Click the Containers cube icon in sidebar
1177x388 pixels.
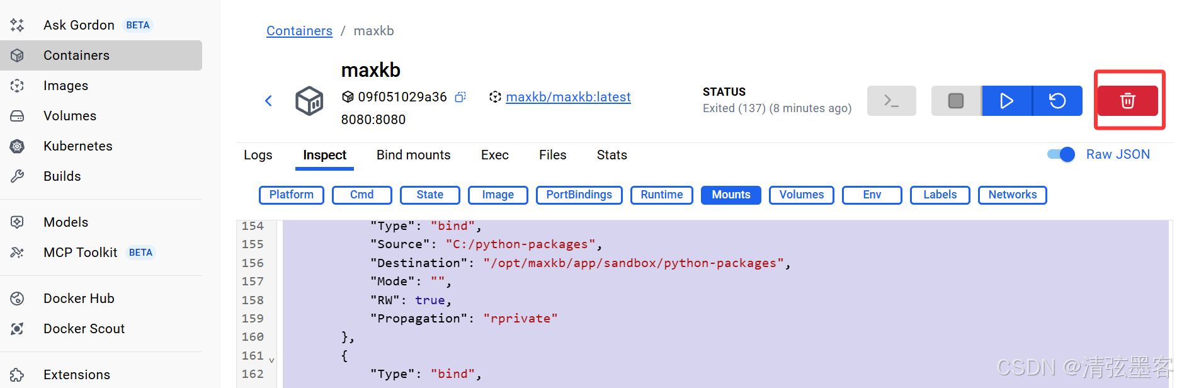(x=17, y=55)
